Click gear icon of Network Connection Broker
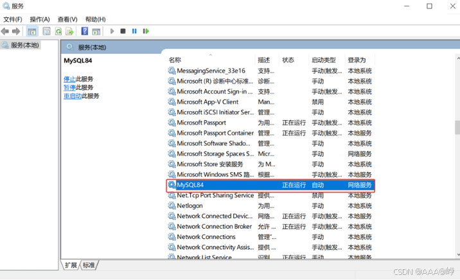460x280 pixels. (172, 226)
